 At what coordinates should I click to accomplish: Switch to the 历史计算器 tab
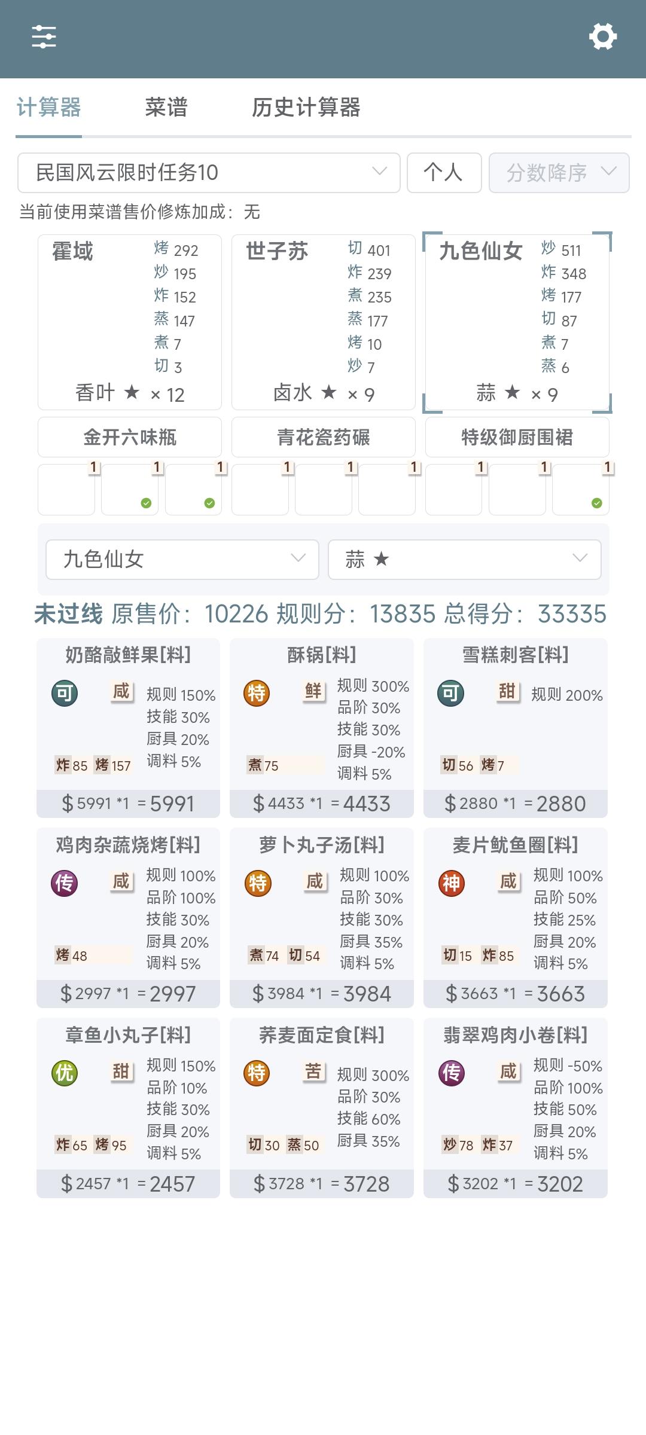coord(306,108)
